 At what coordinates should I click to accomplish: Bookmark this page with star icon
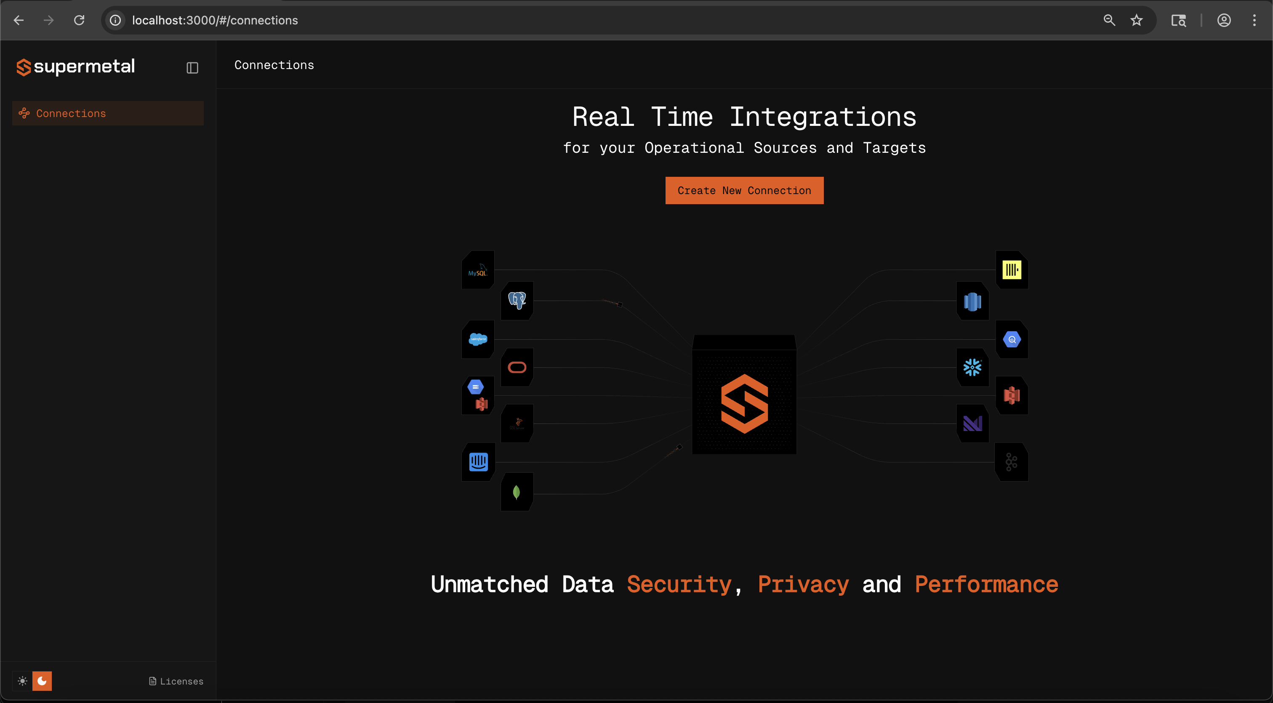[1136, 20]
